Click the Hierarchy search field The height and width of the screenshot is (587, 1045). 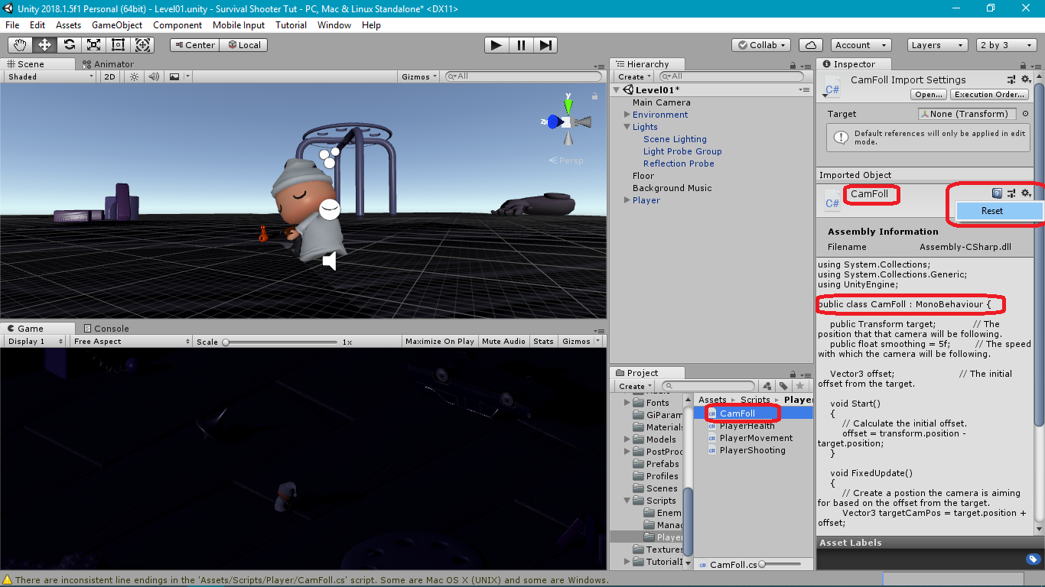732,76
